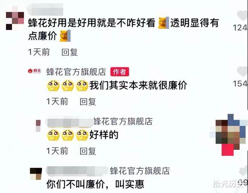Reply to 我们其实本来就很廉价 comment
Image resolution: width=248 pixels, height=193 pixels.
88,102
